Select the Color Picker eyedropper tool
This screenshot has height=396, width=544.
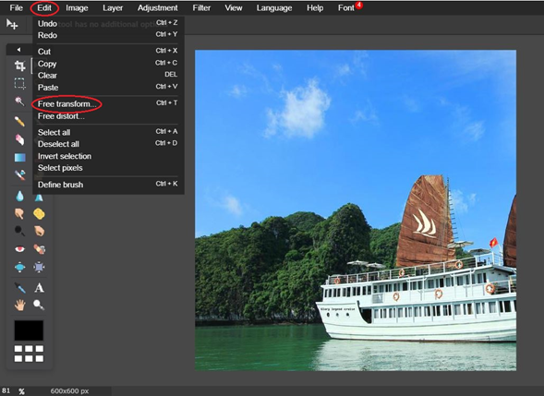pos(19,287)
